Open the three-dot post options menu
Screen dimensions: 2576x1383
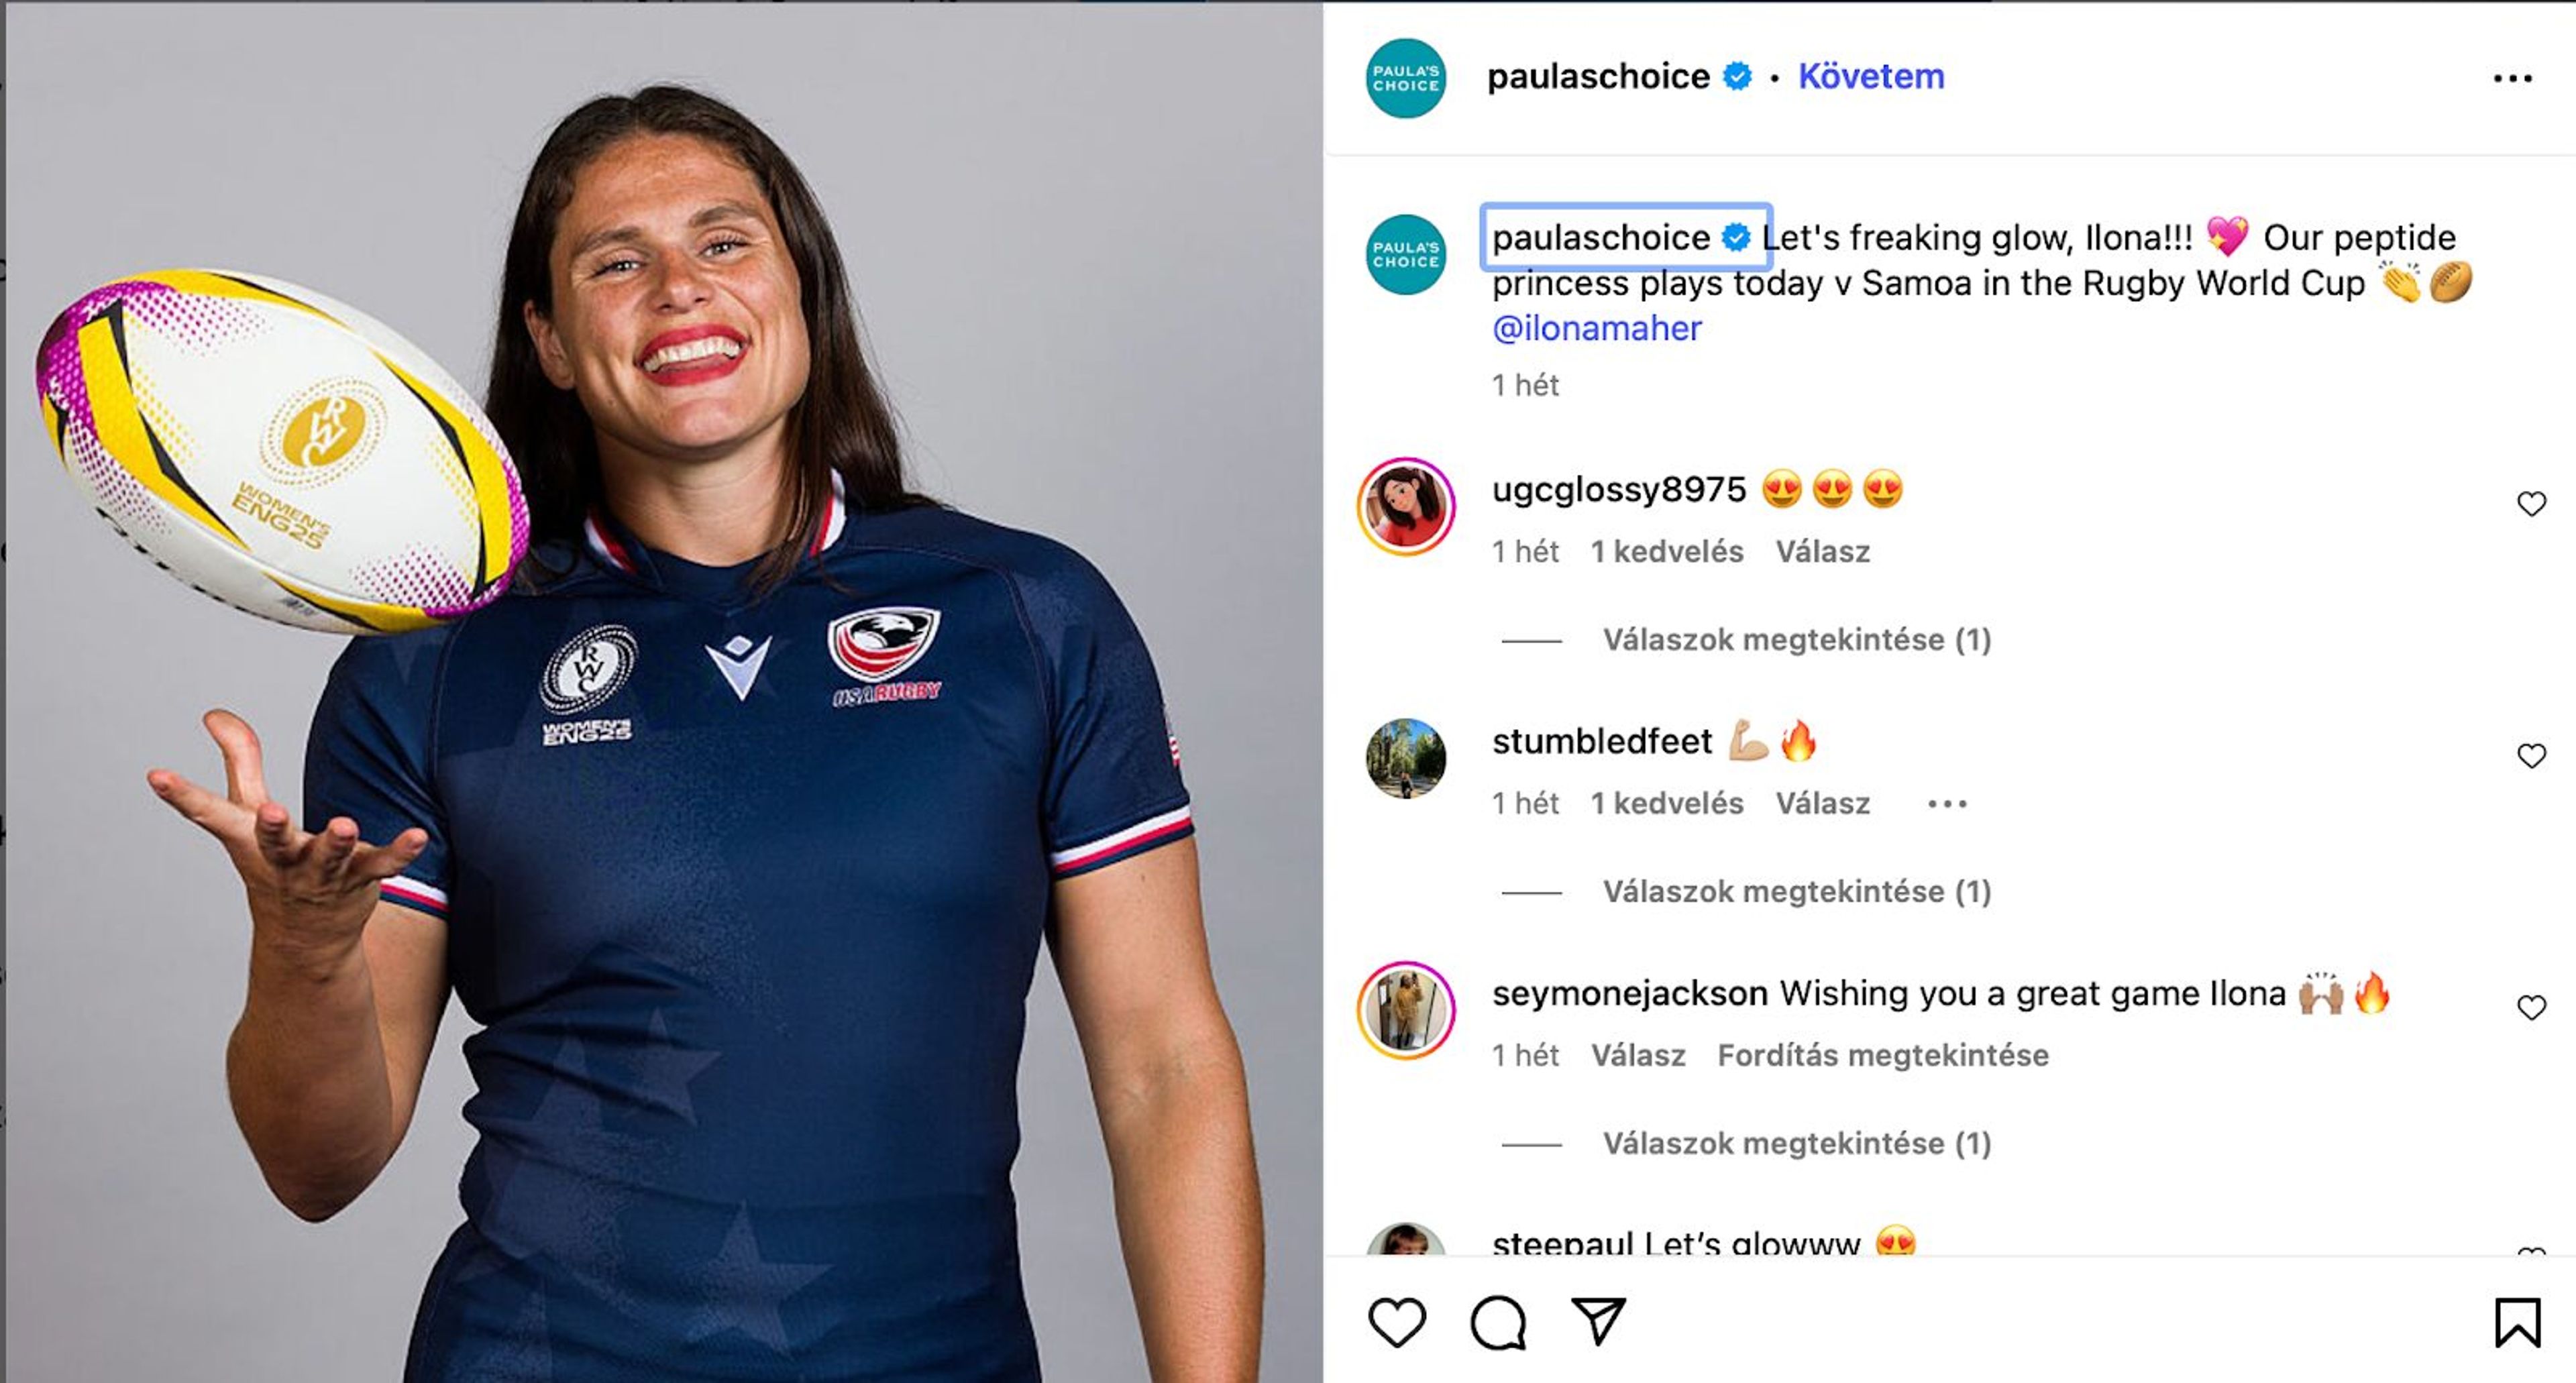2512,78
